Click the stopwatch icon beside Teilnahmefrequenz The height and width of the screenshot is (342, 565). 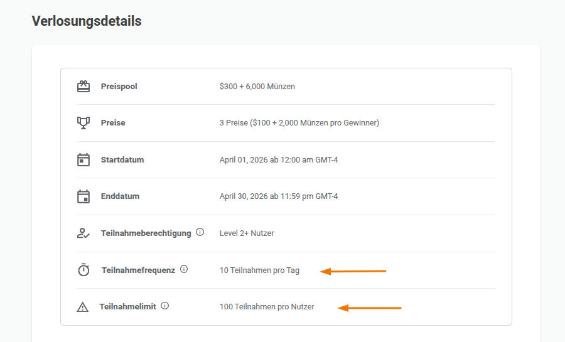point(83,270)
